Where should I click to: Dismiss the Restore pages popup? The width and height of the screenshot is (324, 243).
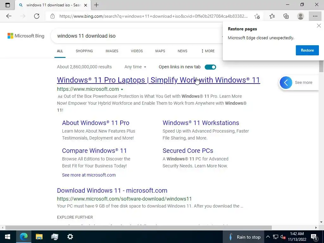[x=319, y=26]
